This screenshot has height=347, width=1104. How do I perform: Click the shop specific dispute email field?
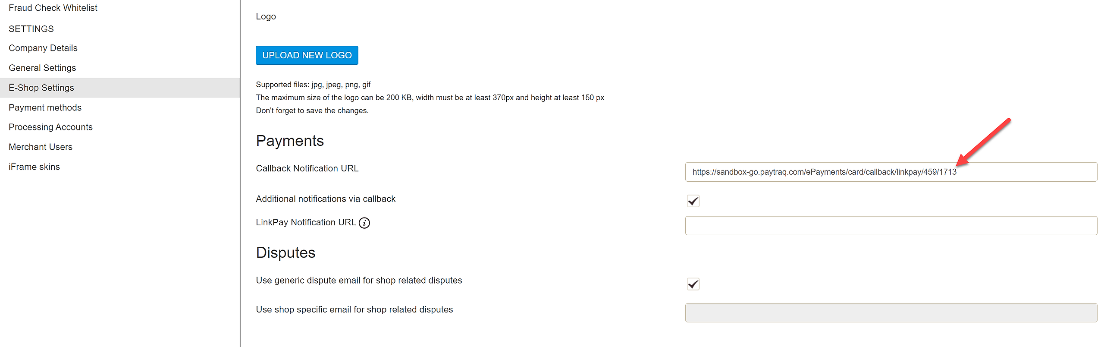click(x=891, y=313)
